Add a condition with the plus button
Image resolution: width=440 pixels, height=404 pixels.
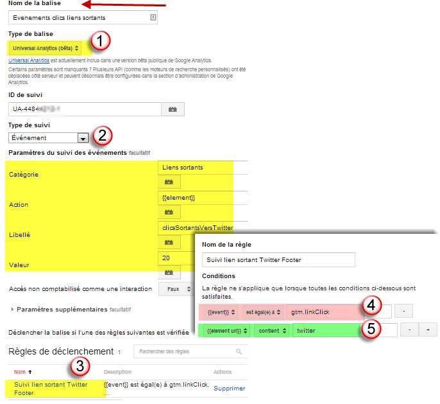coord(428,329)
